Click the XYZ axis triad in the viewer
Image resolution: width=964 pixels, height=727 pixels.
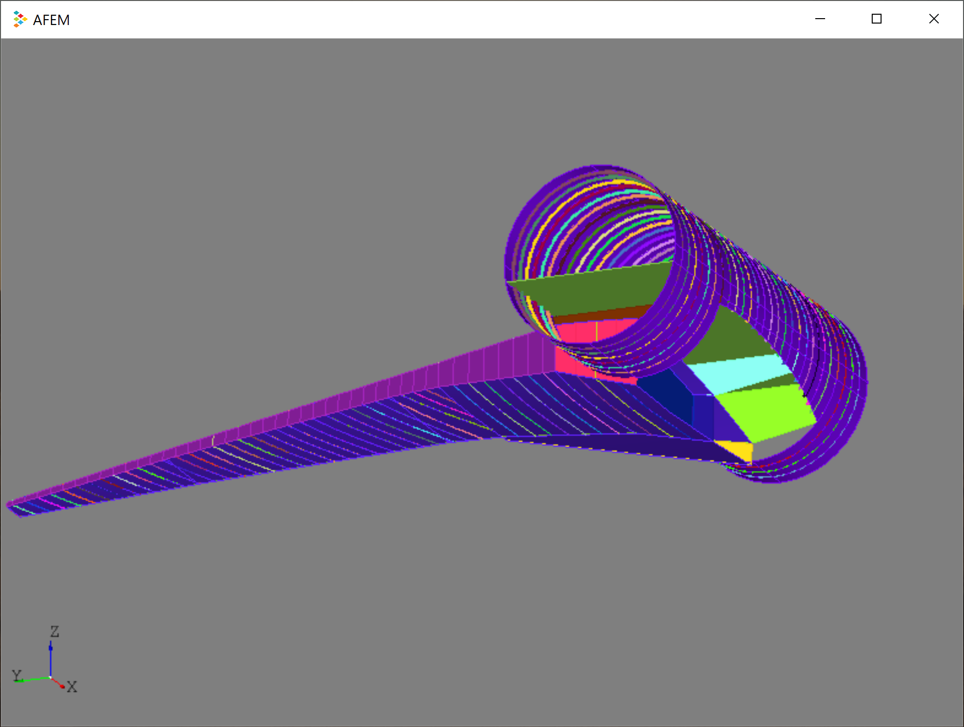tap(45, 660)
